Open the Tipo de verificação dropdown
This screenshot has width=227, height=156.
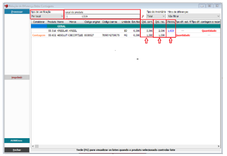tap(47, 16)
